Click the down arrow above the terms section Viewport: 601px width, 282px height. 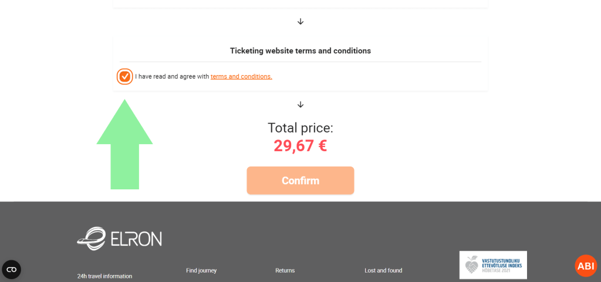(x=300, y=22)
